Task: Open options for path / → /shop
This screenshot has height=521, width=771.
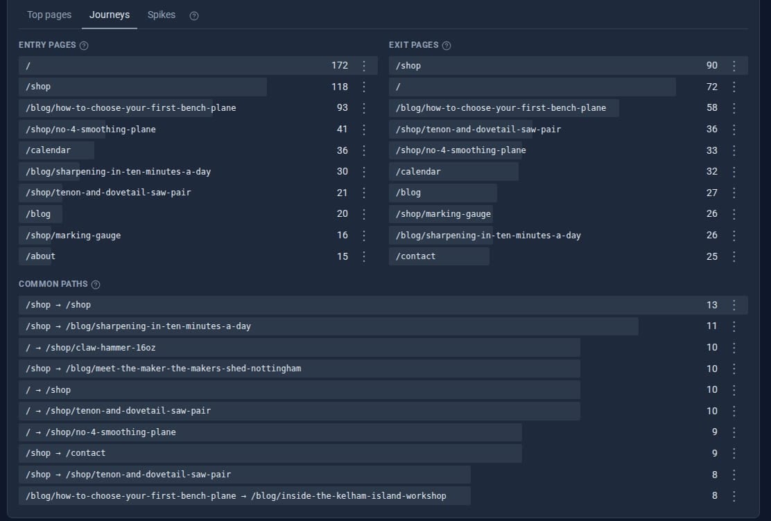Action: [x=734, y=390]
